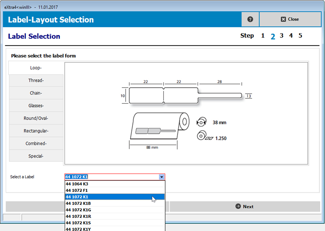Open the help with the question mark icon
The width and height of the screenshot is (325, 231).
[x=250, y=19]
